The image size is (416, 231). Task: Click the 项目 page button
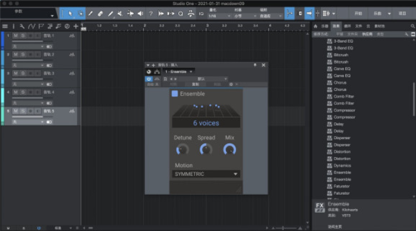[x=402, y=14]
